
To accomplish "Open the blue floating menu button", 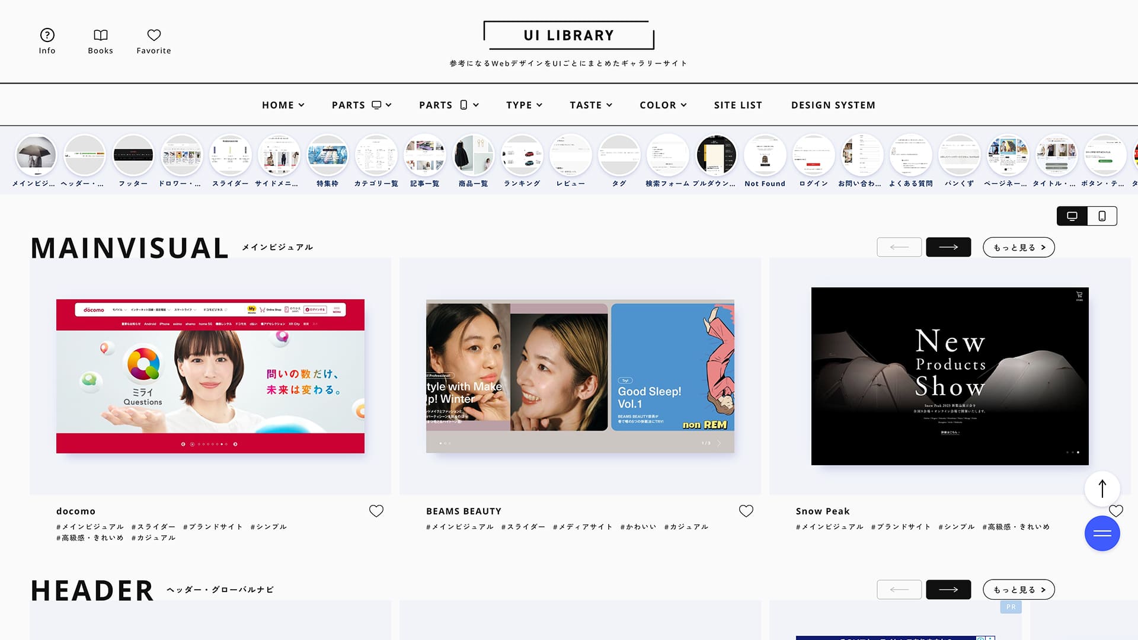I will tap(1102, 533).
